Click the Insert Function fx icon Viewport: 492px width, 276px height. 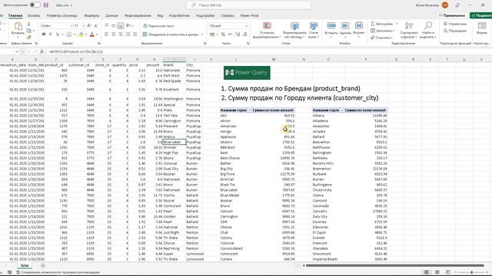click(42, 51)
